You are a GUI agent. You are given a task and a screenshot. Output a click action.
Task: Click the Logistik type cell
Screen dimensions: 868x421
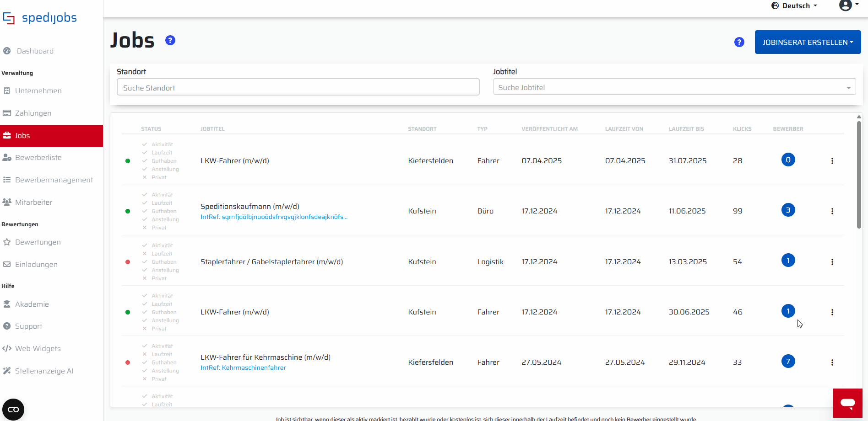click(490, 261)
